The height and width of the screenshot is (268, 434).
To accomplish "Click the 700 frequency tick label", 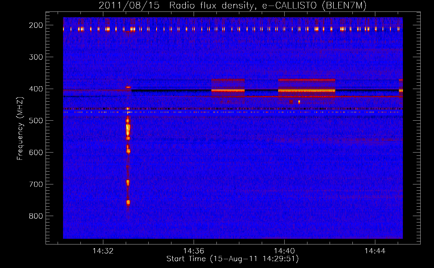I will [36, 184].
